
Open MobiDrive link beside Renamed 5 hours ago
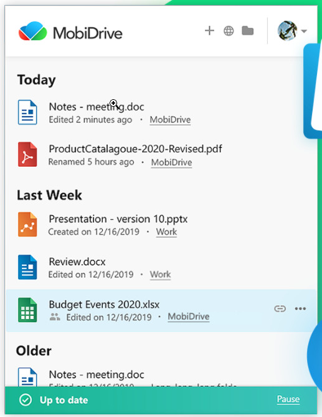(x=171, y=162)
